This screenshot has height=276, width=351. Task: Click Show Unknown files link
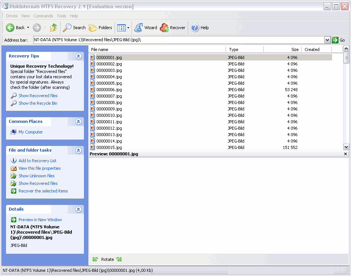pyautogui.click(x=37, y=176)
